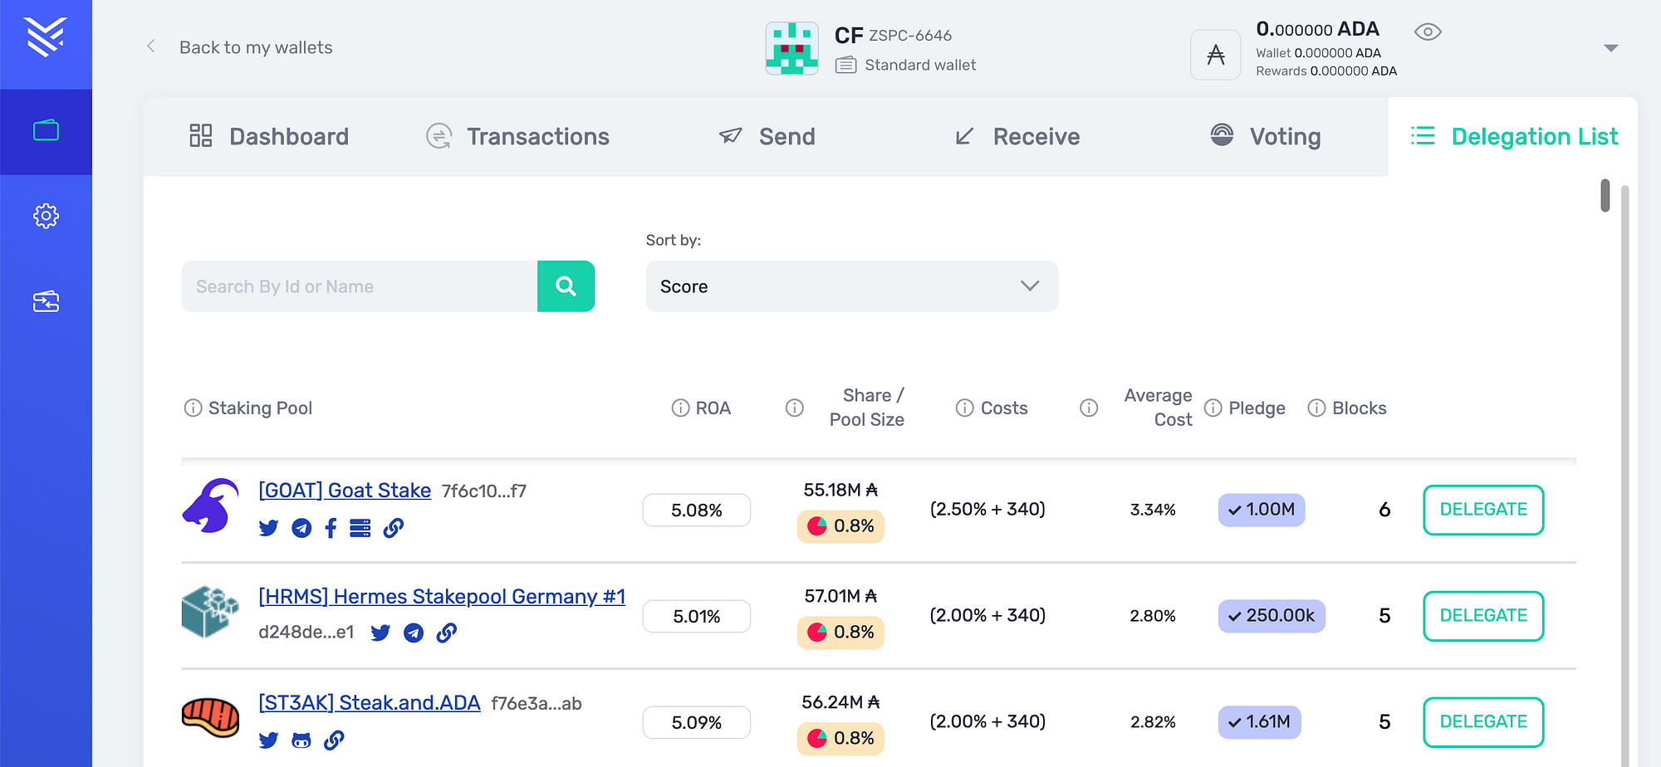
Task: Open Goat Stake's website link icon
Action: click(x=394, y=528)
